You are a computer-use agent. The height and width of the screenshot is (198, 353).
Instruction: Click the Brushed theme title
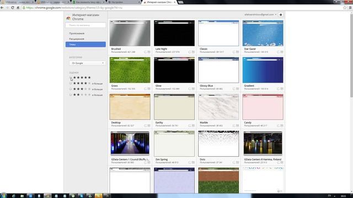pyautogui.click(x=116, y=49)
